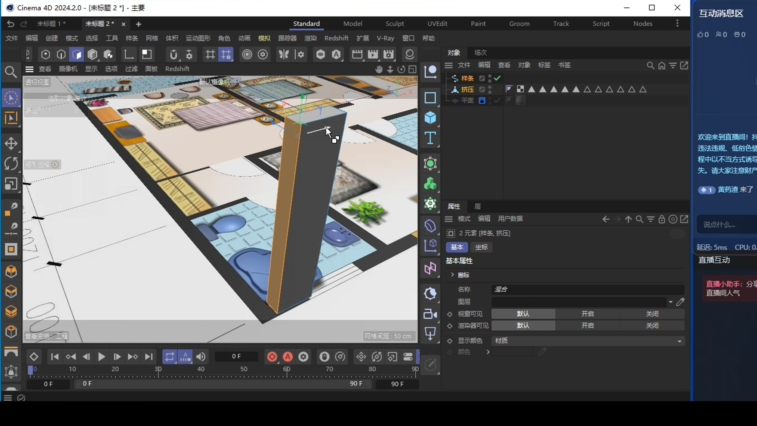The image size is (757, 426).
Task: Click the Render Active View clapperboard icon
Action: pos(357,54)
